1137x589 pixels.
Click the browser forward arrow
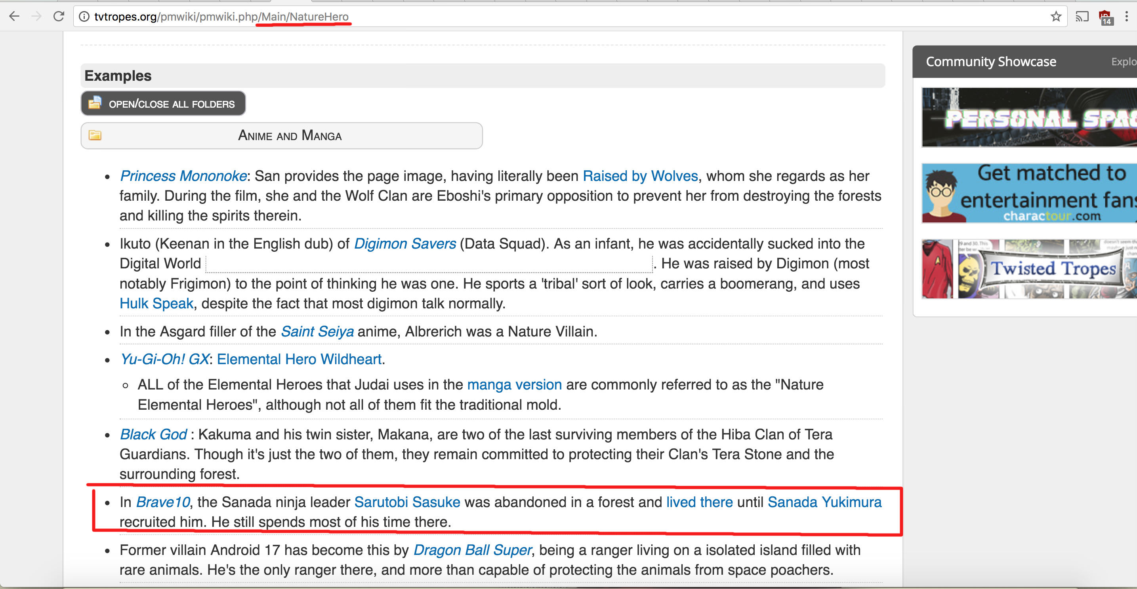[36, 16]
